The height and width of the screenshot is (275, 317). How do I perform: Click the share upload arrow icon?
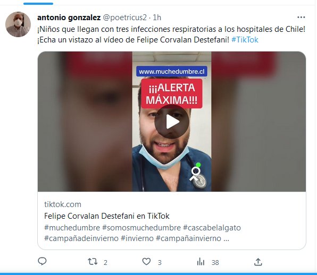[258, 262]
